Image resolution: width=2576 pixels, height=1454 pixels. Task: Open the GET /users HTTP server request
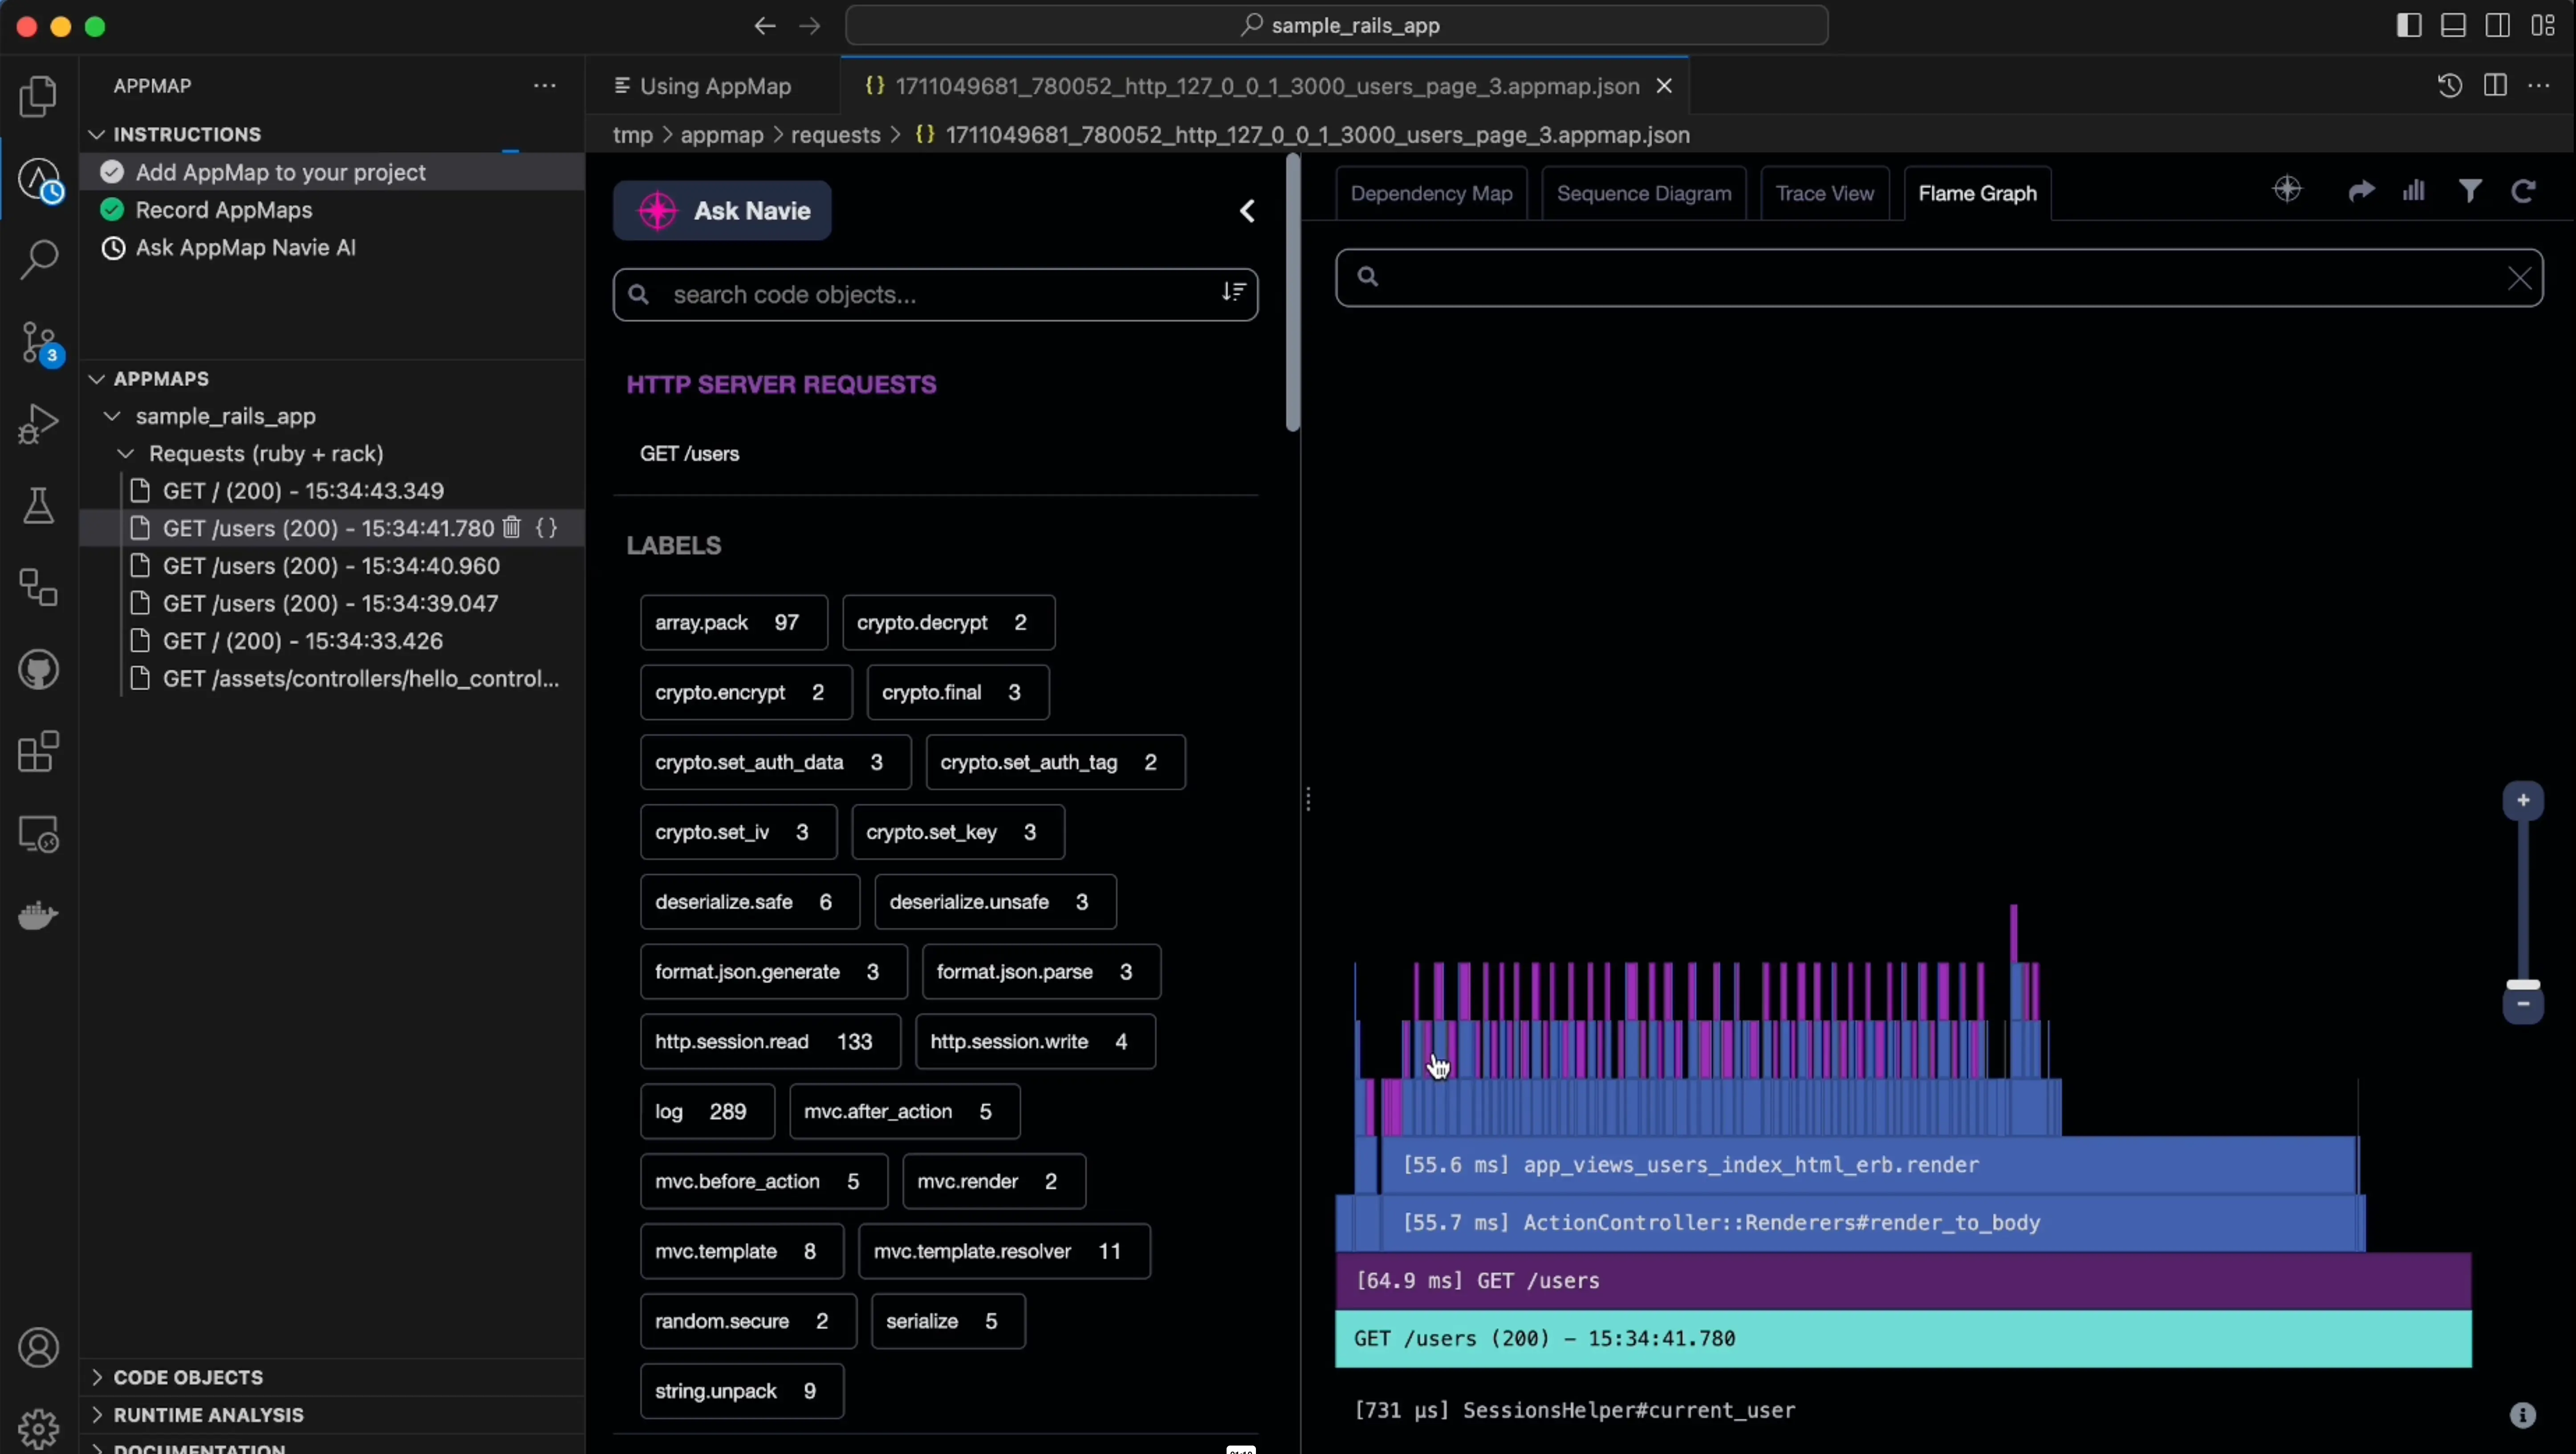[690, 454]
